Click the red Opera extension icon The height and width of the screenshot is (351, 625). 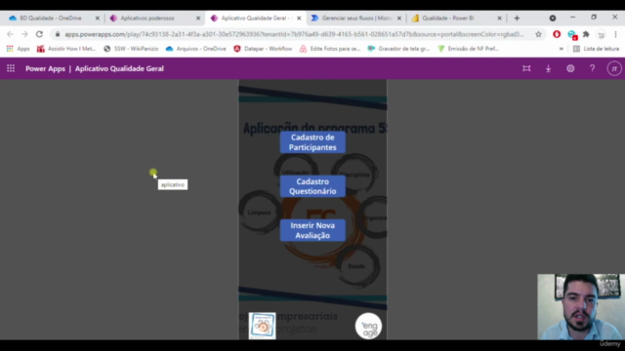click(557, 35)
